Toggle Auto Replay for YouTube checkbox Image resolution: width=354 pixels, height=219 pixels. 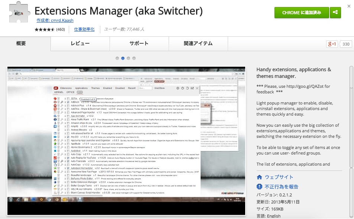(x=68, y=158)
